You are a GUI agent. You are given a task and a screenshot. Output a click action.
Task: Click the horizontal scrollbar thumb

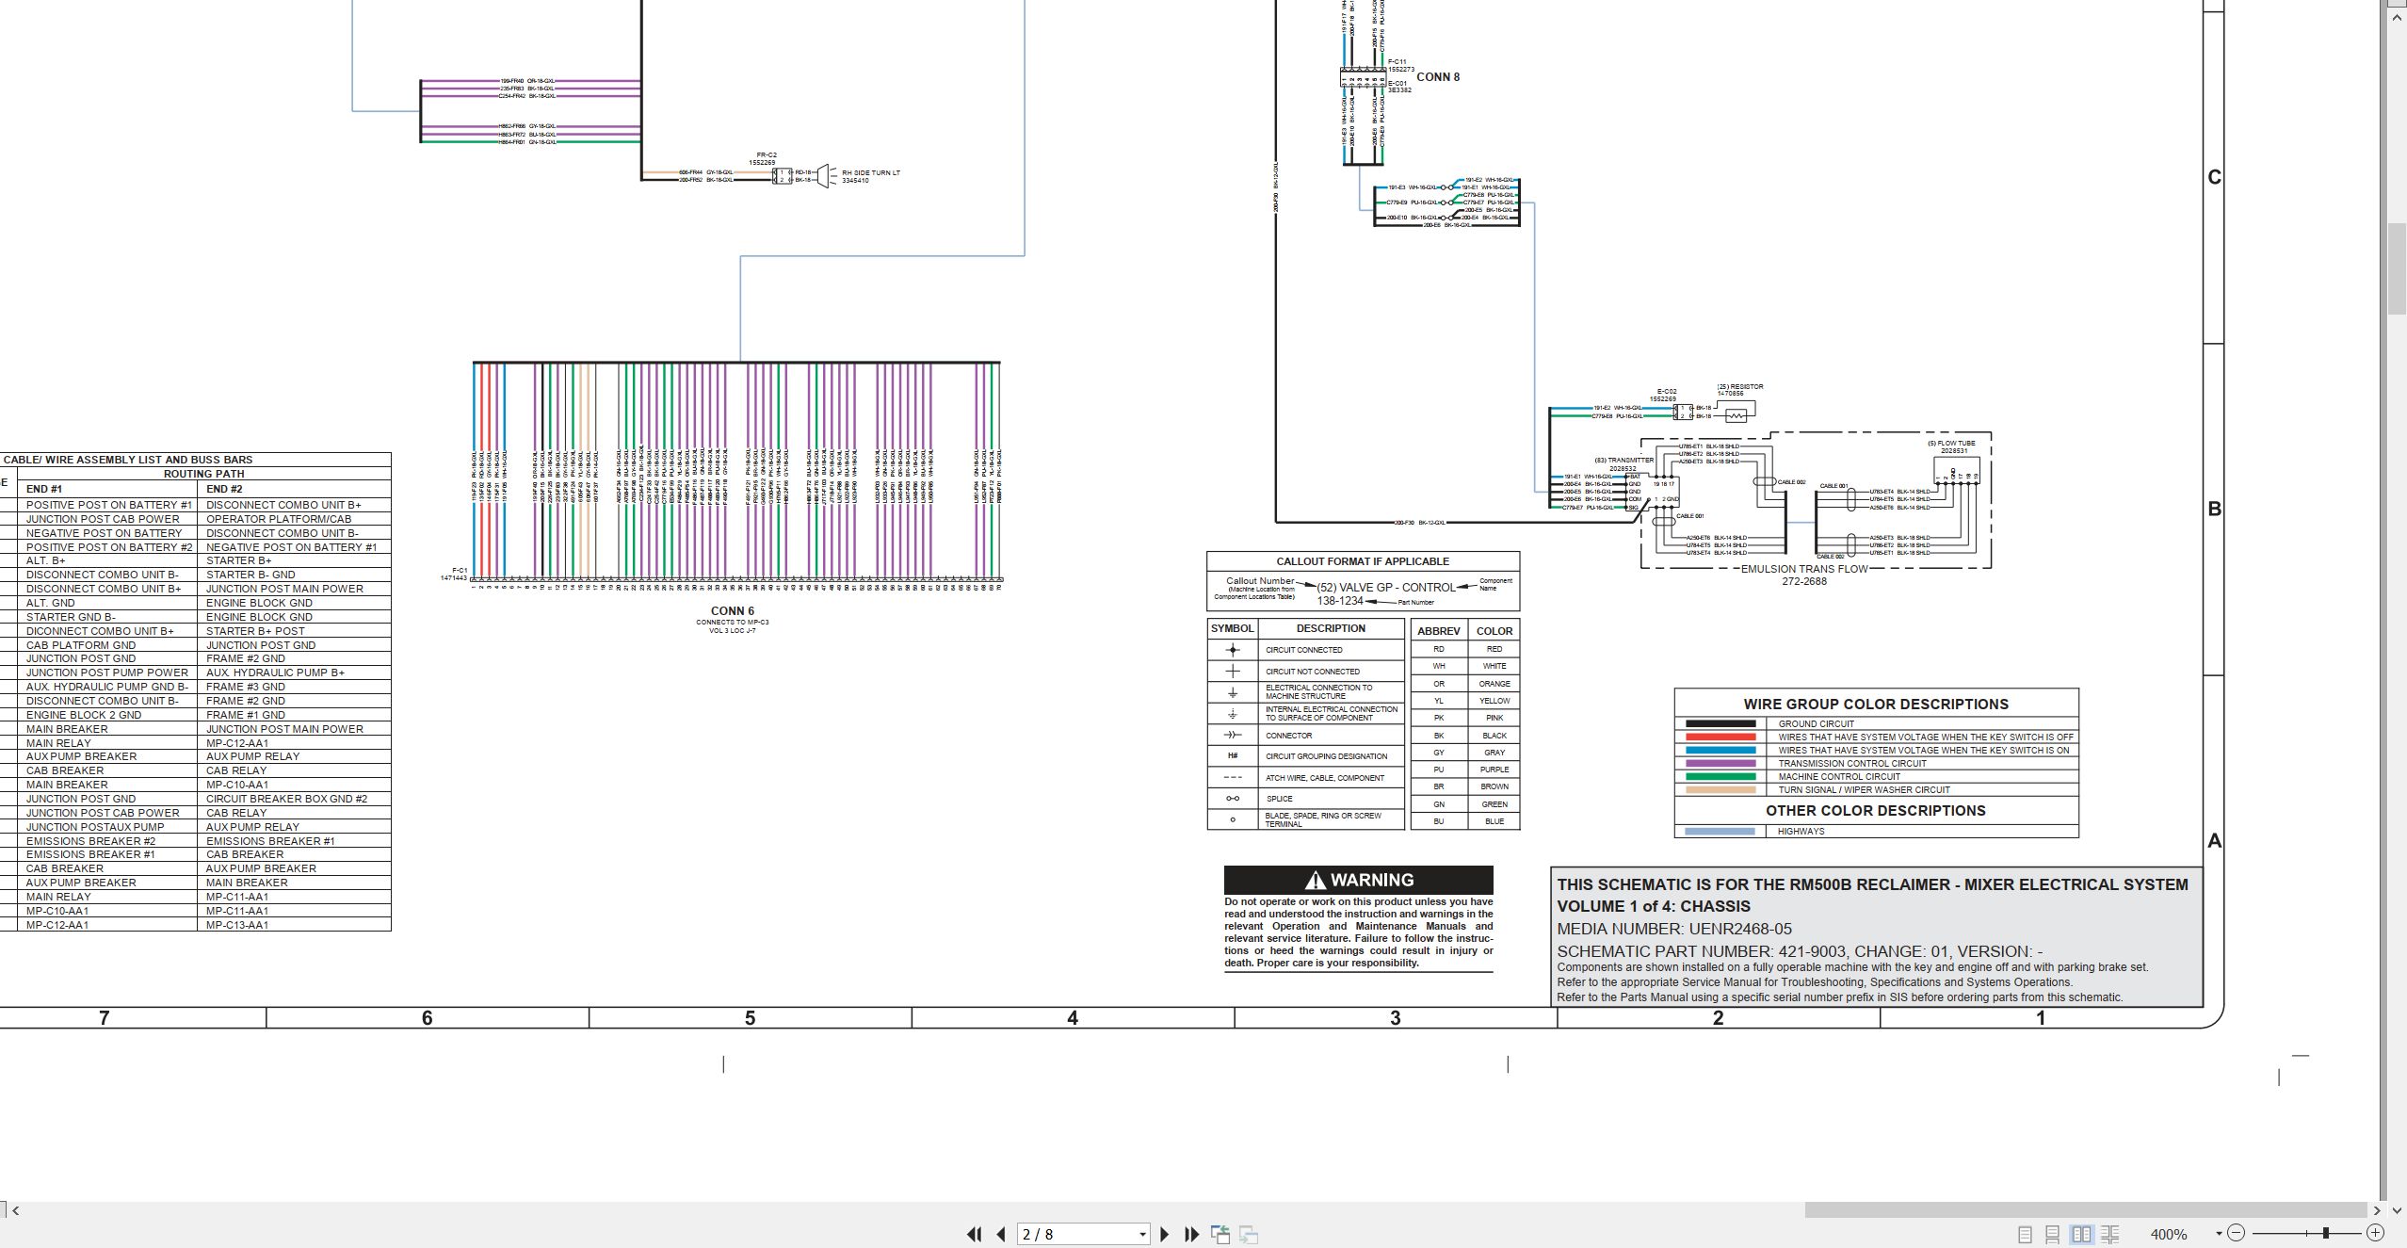pos(2086,1210)
